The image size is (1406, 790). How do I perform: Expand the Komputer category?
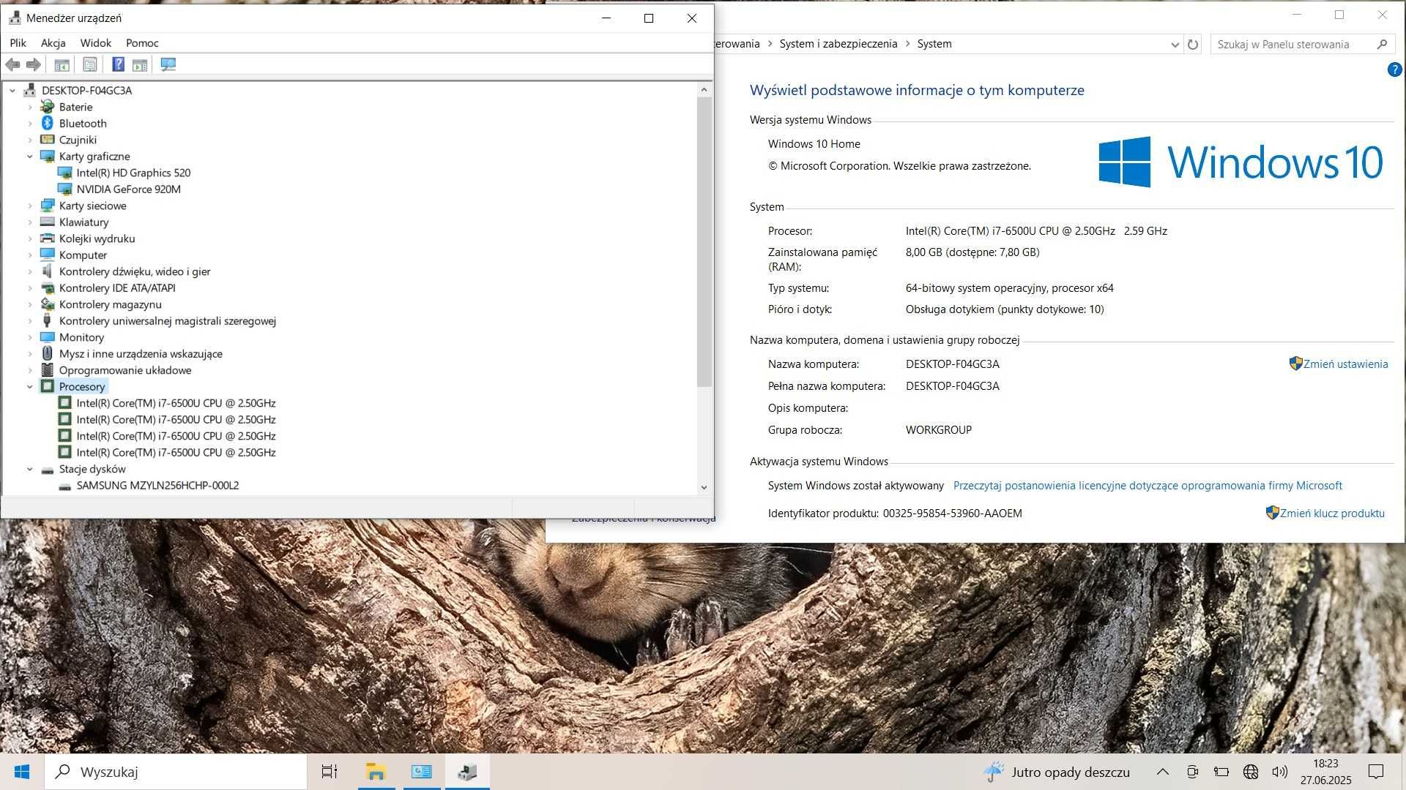coord(30,255)
